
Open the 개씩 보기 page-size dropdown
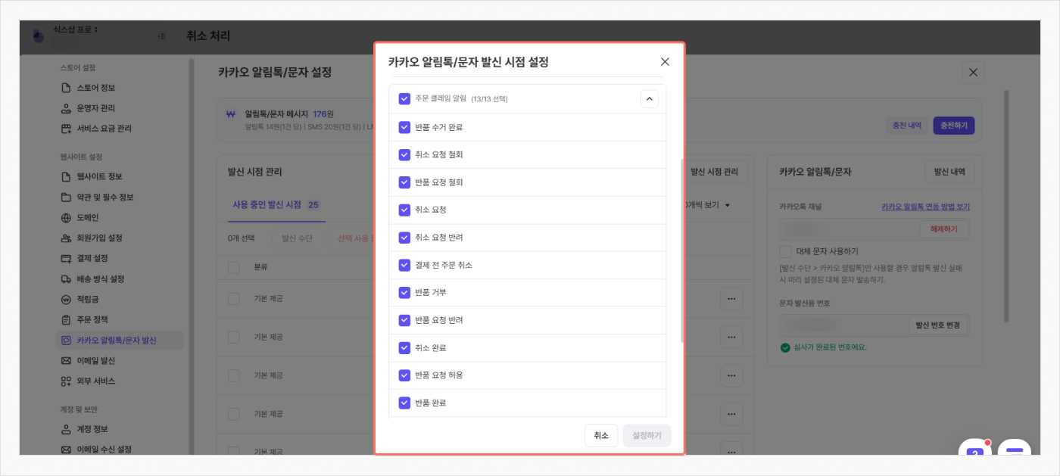[708, 205]
